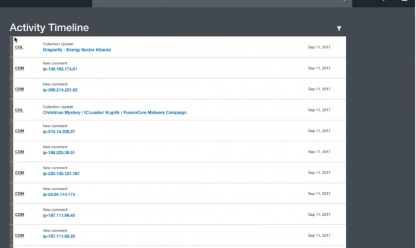Viewport: 416px width, 248px height.
Task: Click the COL badge beside Dragonfly entry
Action: click(19, 47)
